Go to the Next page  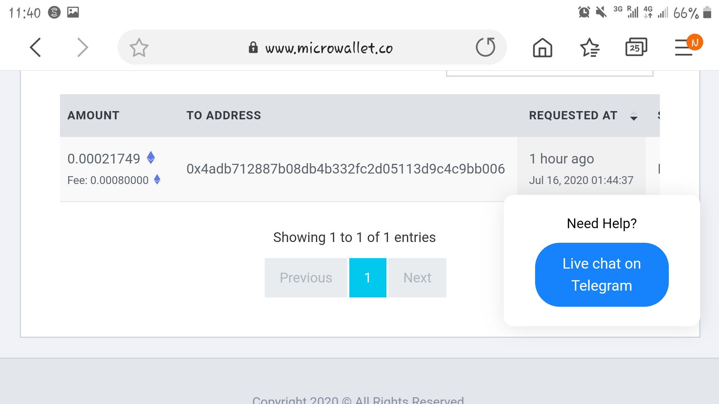point(417,278)
